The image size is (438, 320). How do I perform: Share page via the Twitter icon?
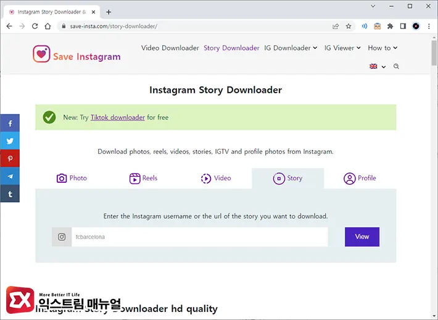coord(10,141)
